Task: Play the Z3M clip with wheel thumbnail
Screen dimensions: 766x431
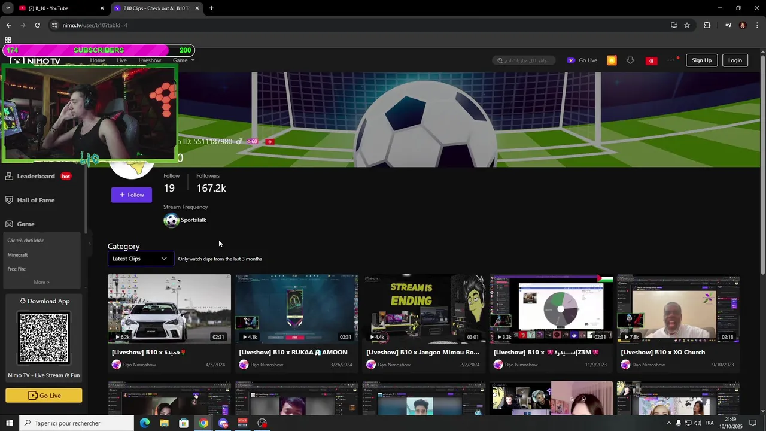Action: pos(551,308)
